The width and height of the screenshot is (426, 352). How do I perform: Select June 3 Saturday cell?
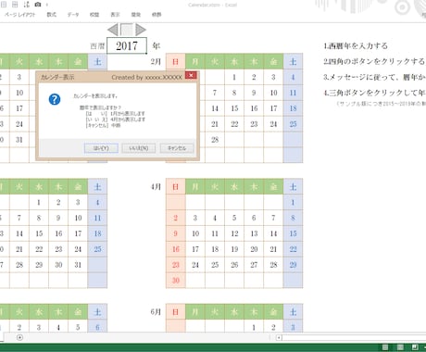coord(293,327)
